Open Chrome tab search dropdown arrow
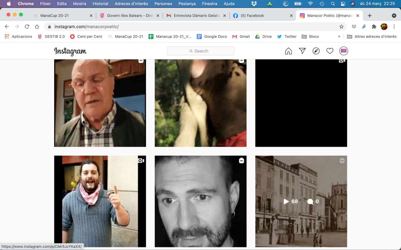Viewport: 401px width, 250px height. click(x=394, y=16)
